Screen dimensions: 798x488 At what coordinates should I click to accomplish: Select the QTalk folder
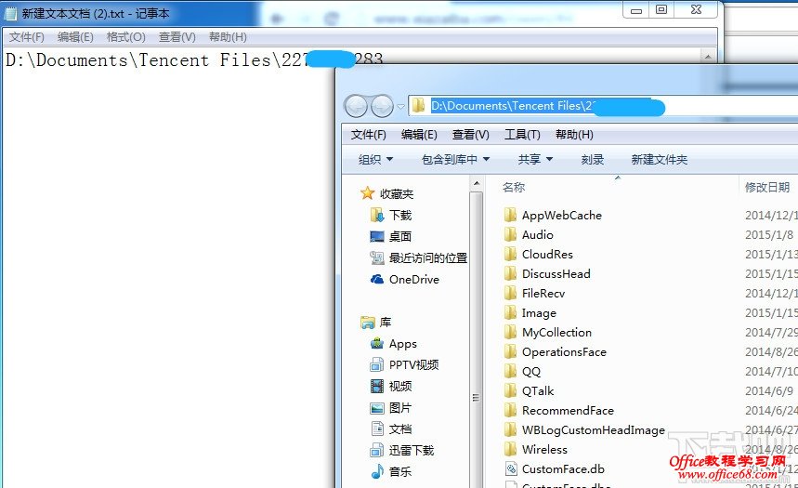[538, 390]
